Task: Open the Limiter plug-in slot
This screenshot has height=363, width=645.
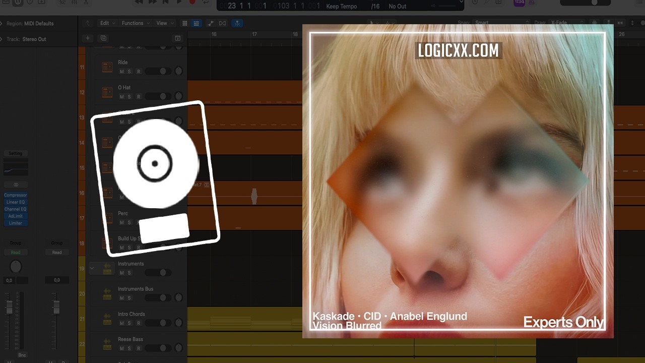Action: [x=16, y=223]
